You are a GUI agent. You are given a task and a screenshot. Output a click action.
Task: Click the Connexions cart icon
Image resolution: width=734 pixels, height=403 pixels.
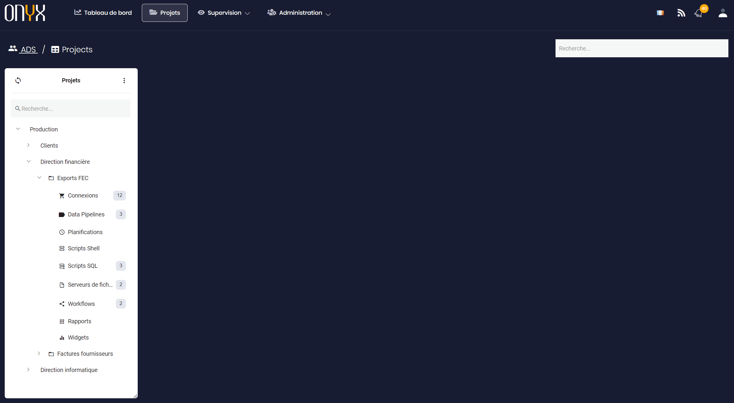[62, 195]
